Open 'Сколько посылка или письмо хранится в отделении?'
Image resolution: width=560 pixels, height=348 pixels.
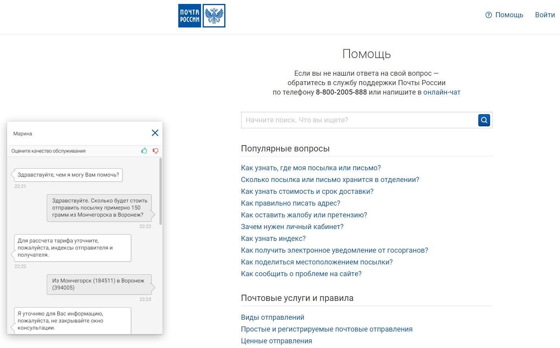330,180
